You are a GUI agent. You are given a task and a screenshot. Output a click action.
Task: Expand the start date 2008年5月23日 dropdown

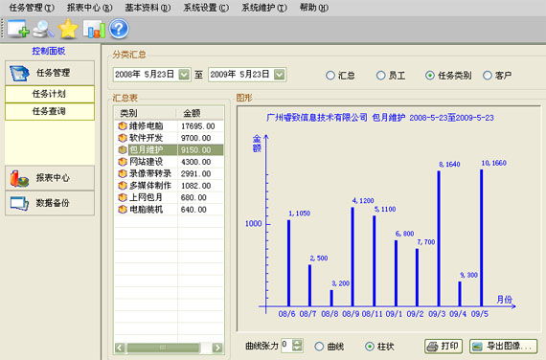tap(184, 75)
